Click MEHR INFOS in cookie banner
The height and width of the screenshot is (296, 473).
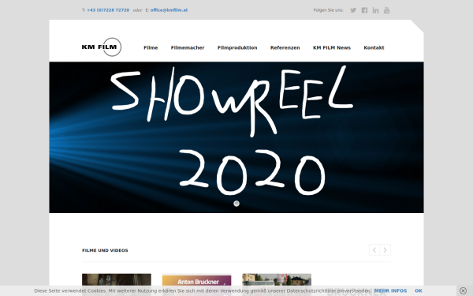(390, 290)
